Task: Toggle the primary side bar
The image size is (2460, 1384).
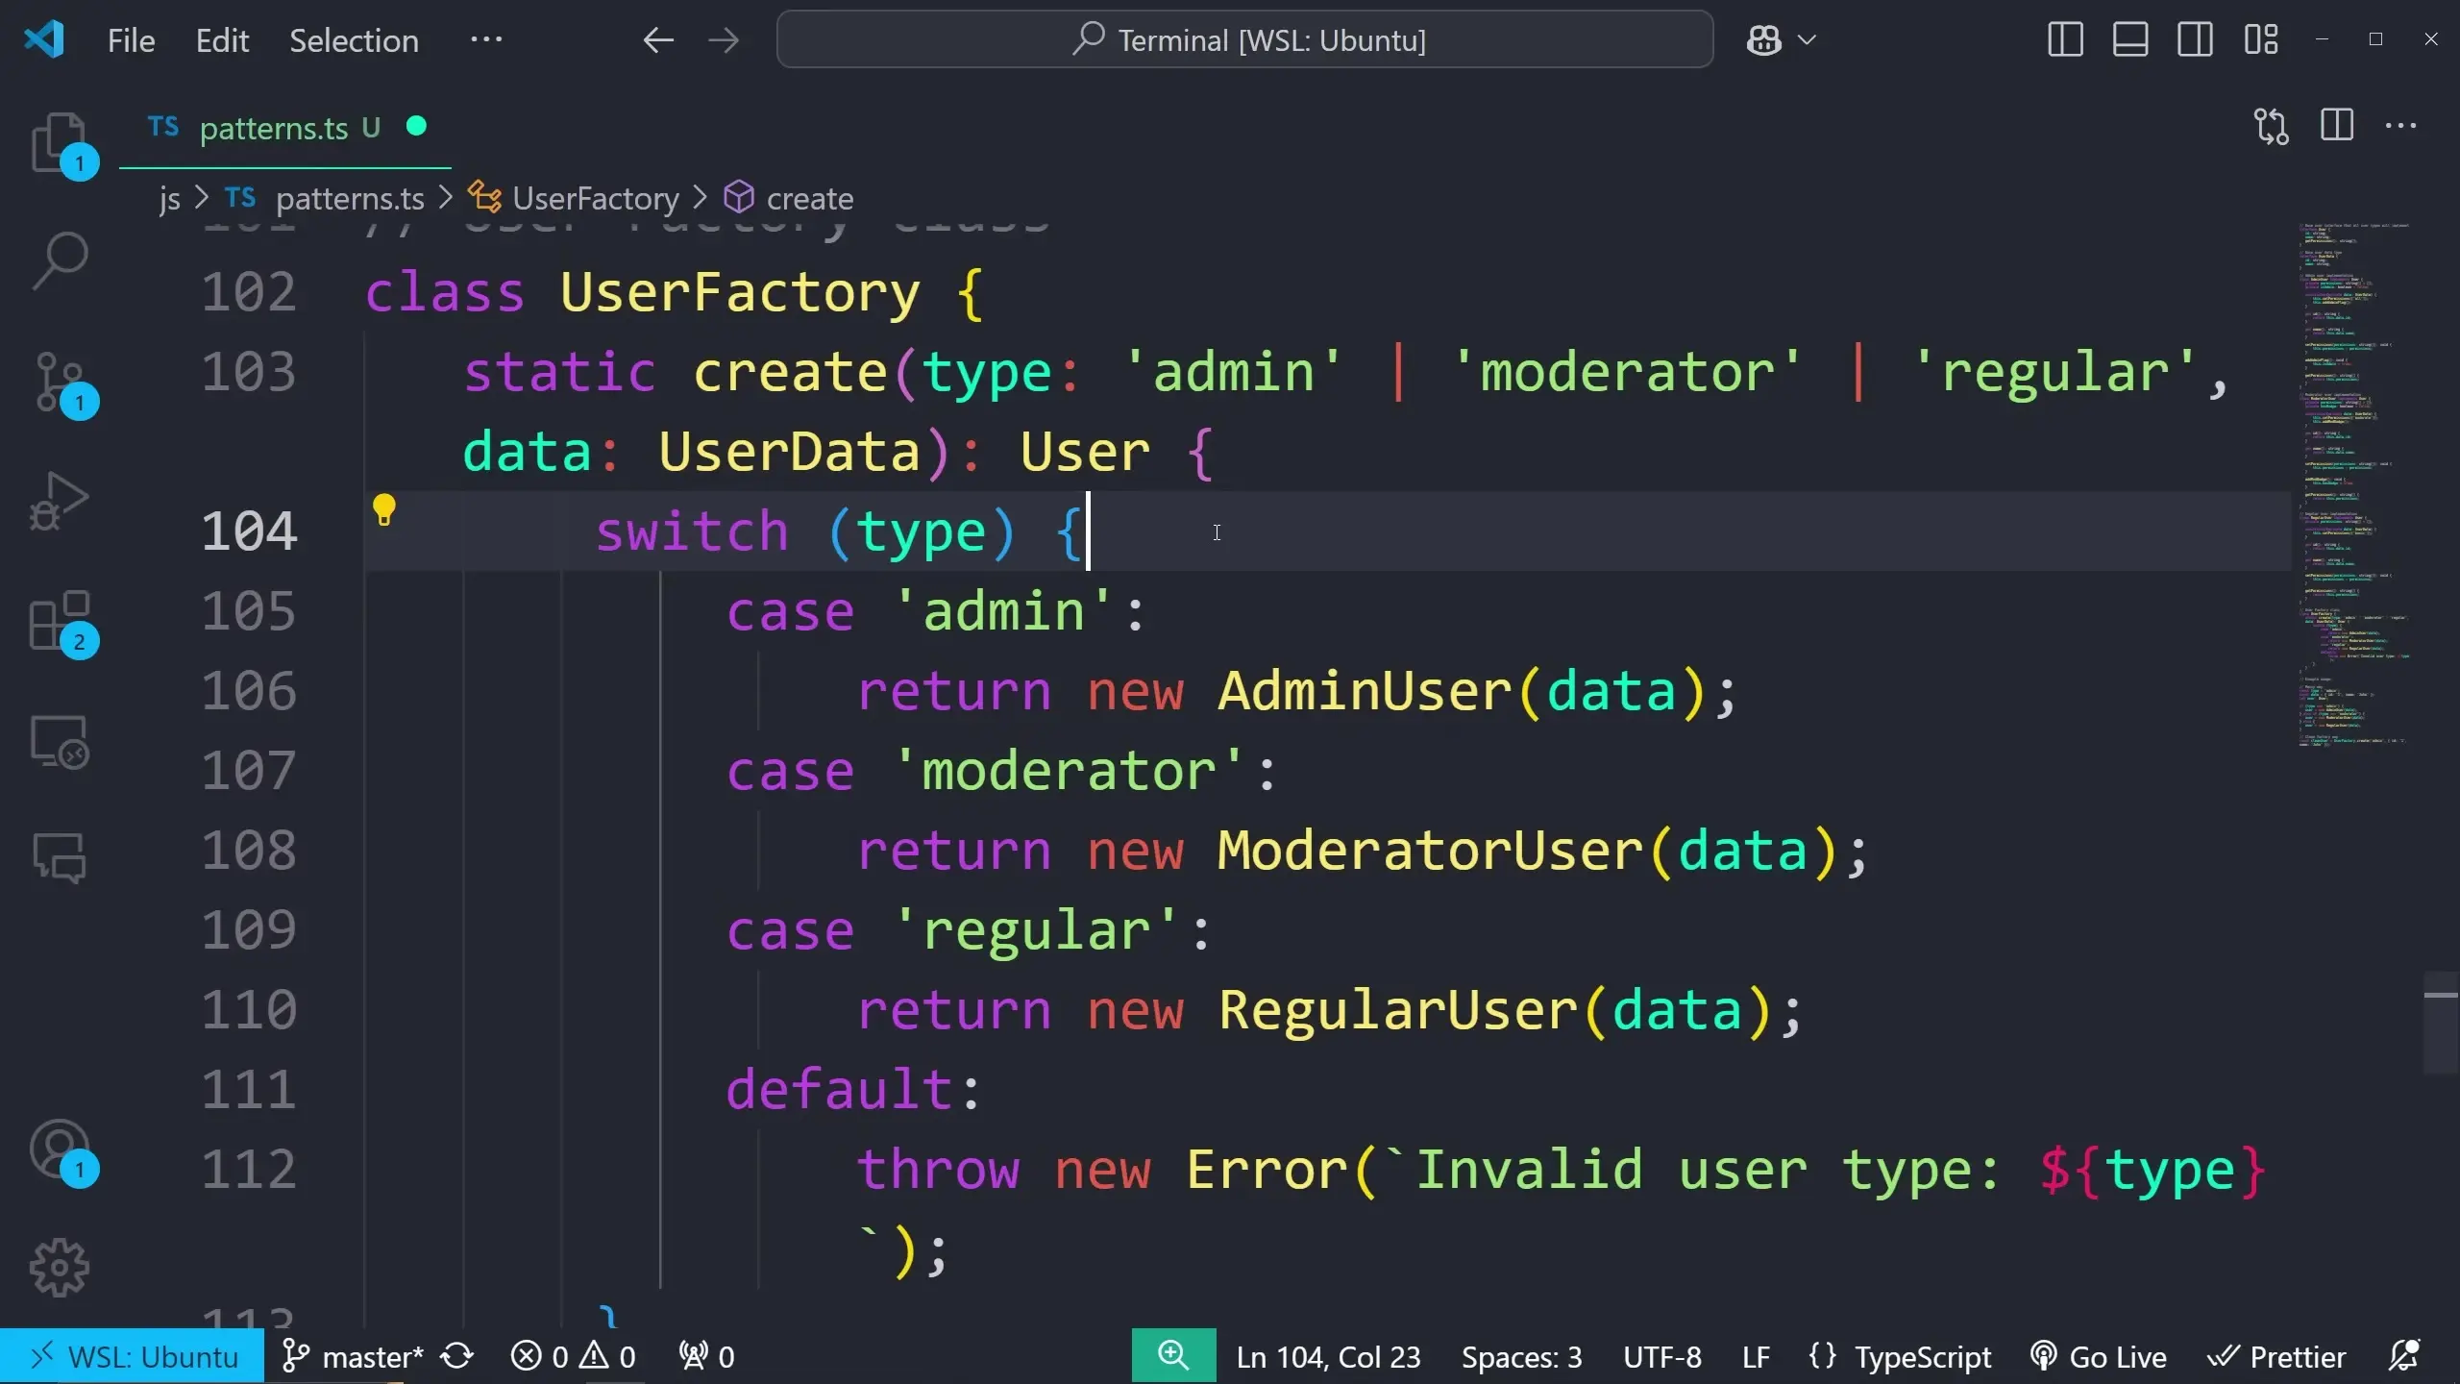Action: [x=2065, y=40]
